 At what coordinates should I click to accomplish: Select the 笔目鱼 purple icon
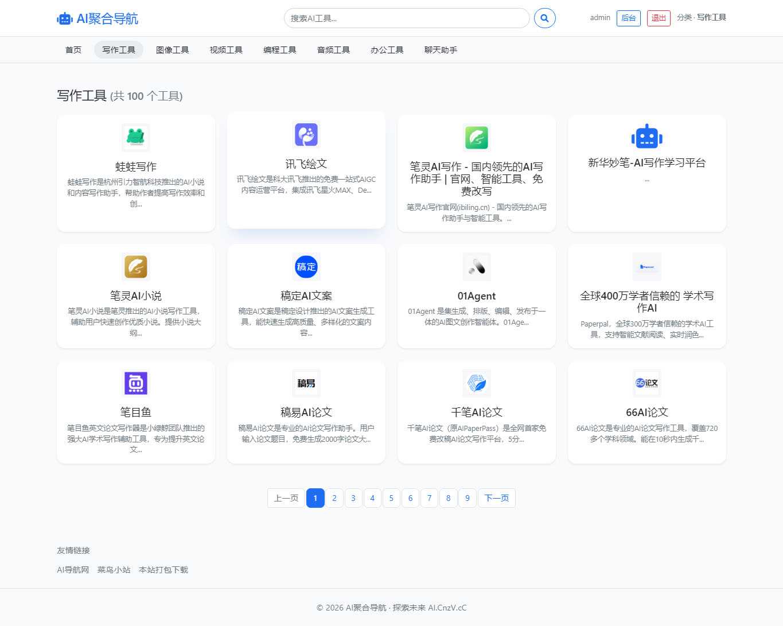click(x=135, y=383)
